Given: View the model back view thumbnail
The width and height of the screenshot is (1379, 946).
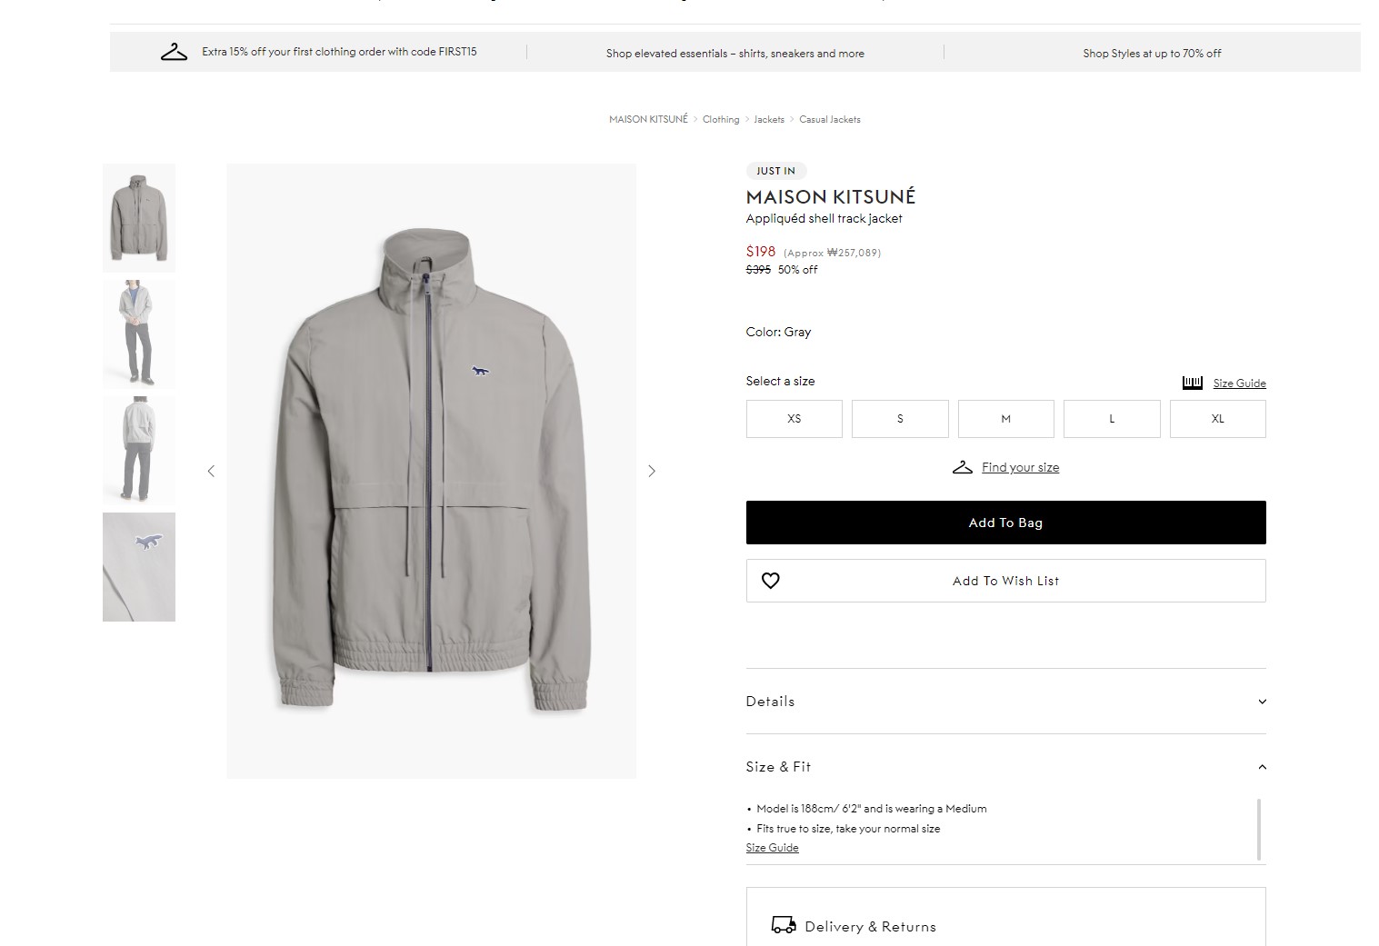Looking at the screenshot, I should 139,451.
